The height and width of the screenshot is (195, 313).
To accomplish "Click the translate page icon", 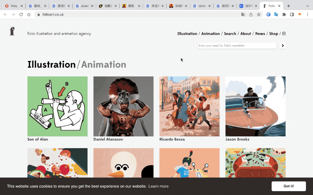I will (x=243, y=15).
